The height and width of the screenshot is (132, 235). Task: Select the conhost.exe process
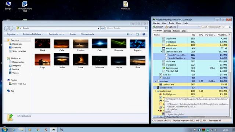pyautogui.click(x=191, y=85)
